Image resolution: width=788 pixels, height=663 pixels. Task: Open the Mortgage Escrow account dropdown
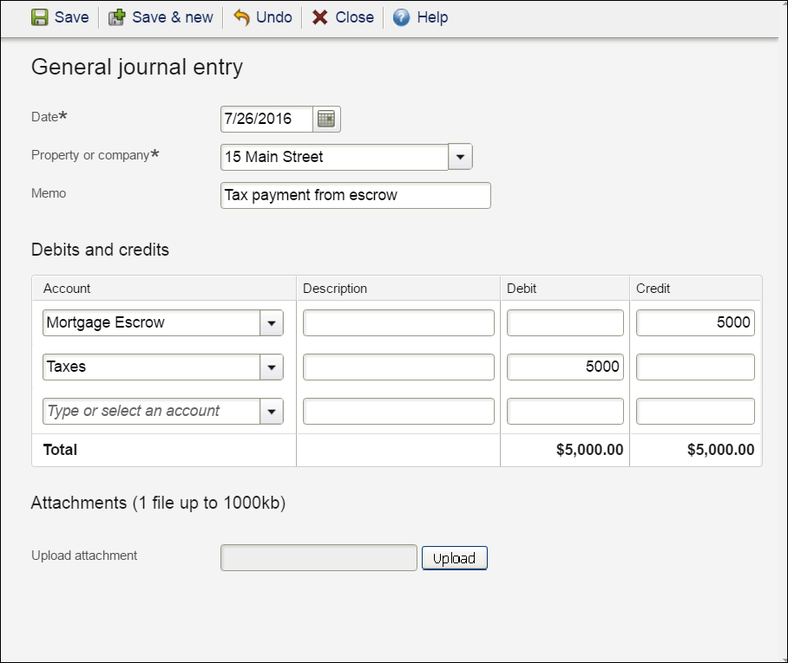pos(273,322)
